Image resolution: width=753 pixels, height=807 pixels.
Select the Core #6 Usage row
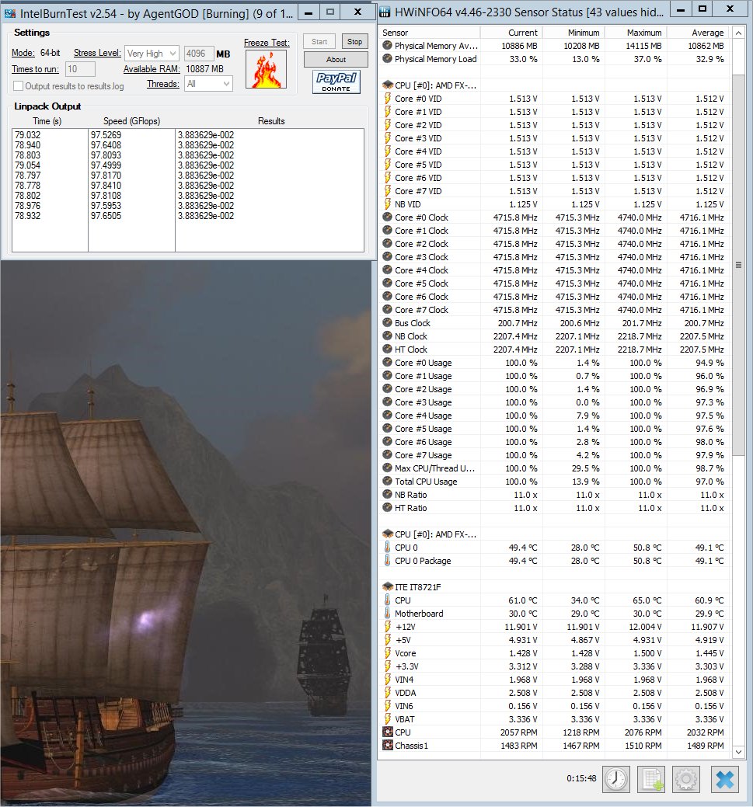click(554, 442)
